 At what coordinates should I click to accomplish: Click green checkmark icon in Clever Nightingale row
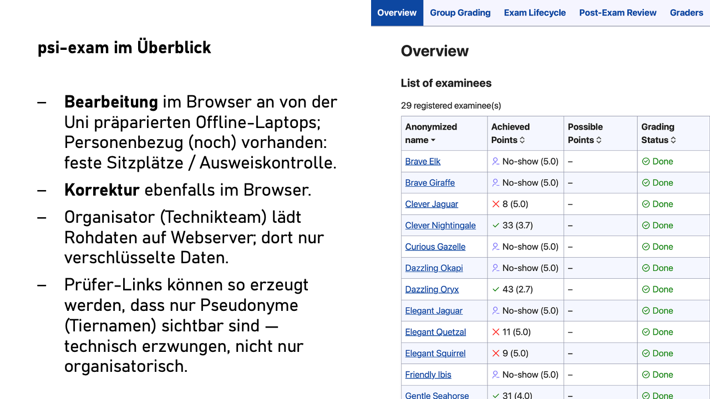click(496, 226)
